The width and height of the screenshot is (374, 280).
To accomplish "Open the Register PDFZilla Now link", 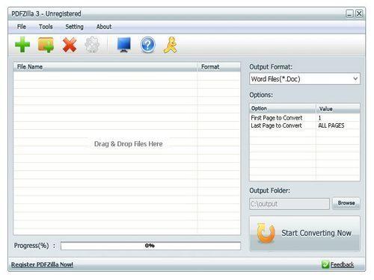I will click(42, 264).
